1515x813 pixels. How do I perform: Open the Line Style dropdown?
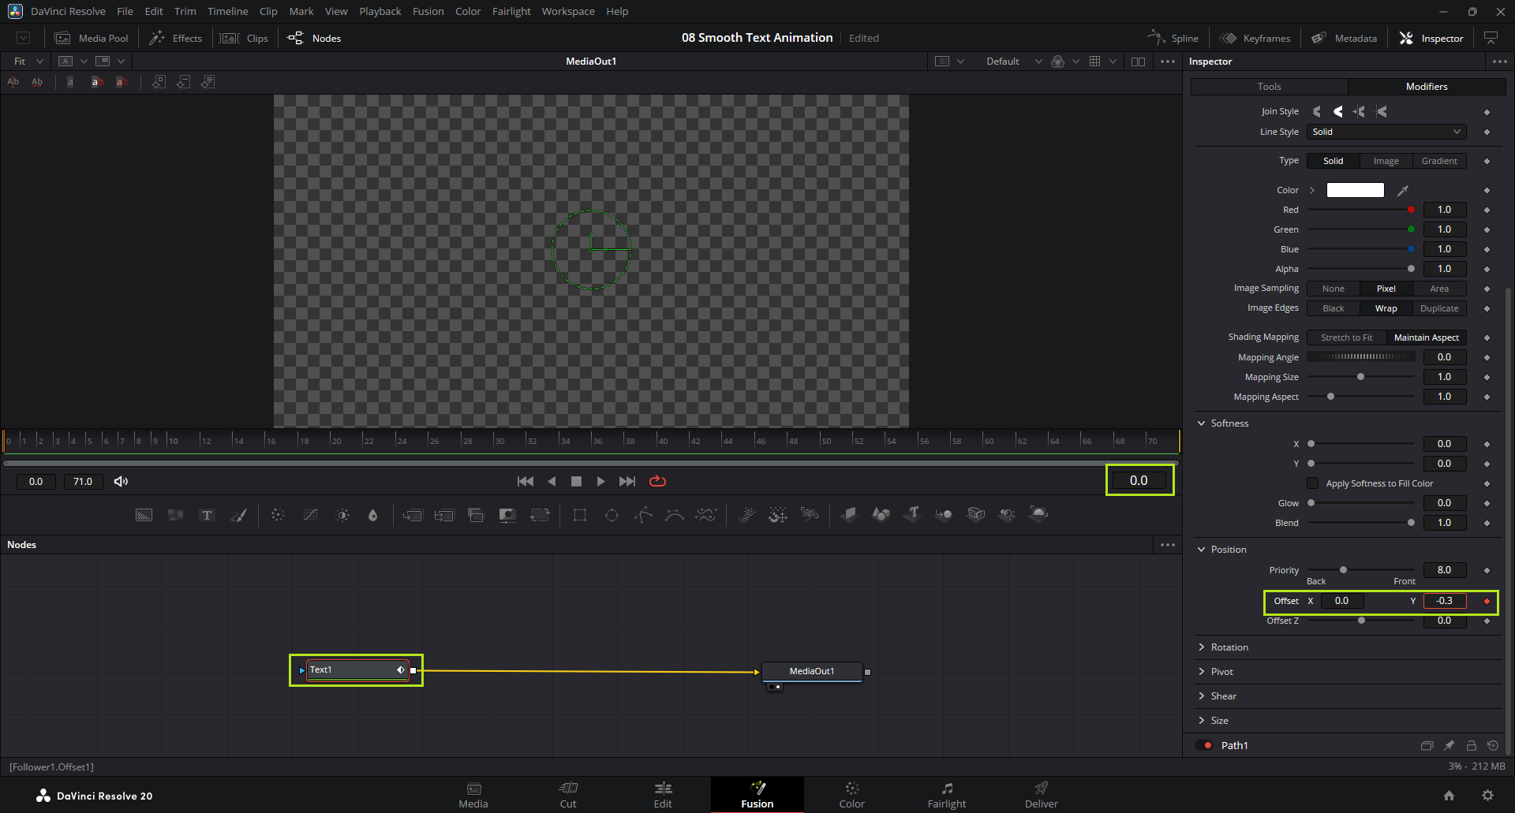tap(1386, 132)
